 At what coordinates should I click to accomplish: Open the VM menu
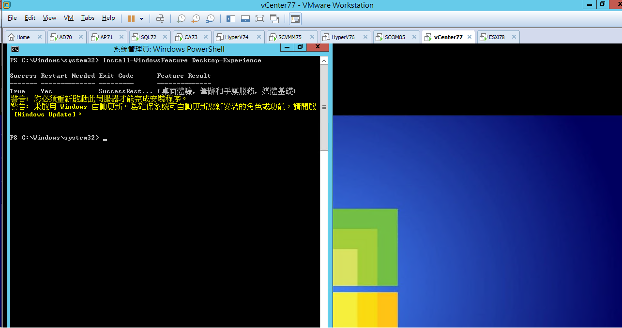coord(69,18)
